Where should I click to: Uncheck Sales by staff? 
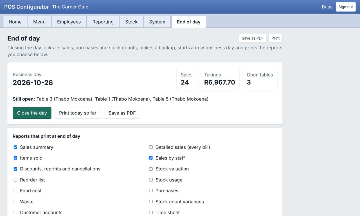pos(151,158)
